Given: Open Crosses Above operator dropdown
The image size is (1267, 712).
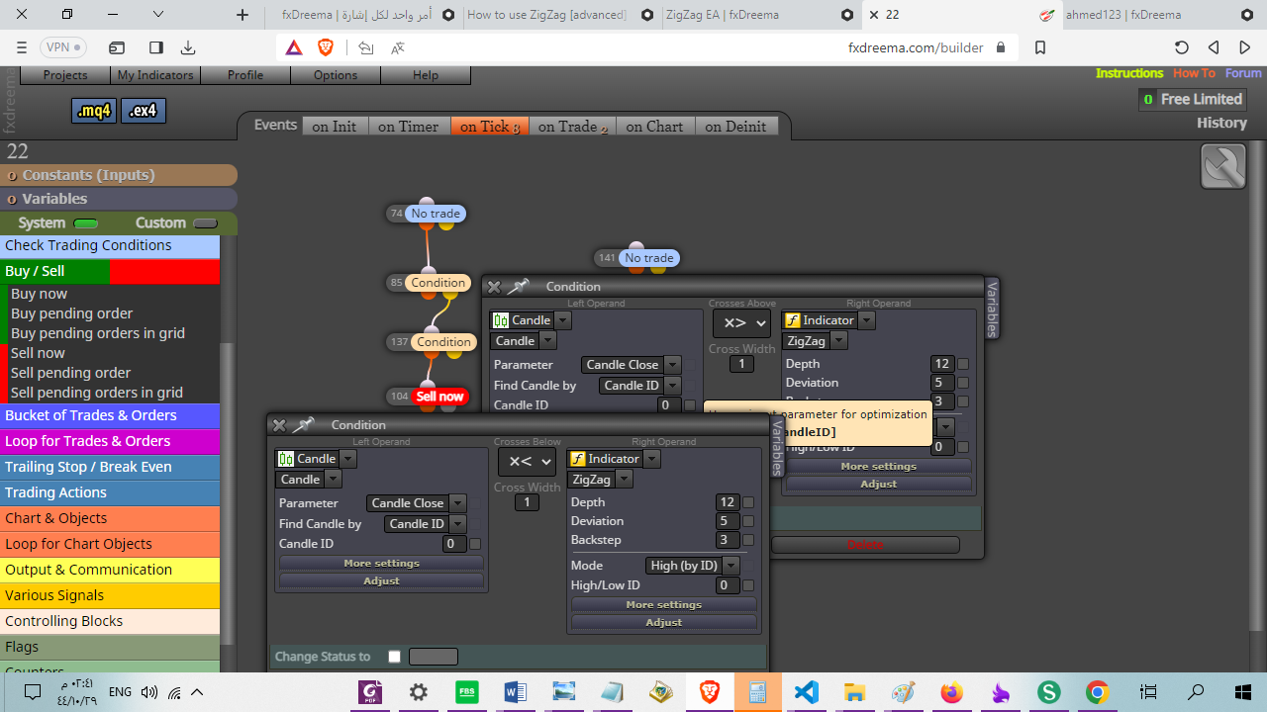Looking at the screenshot, I should pos(741,323).
